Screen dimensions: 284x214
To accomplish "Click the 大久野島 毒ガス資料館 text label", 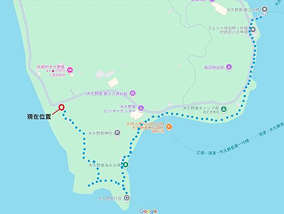I will click(x=107, y=94).
